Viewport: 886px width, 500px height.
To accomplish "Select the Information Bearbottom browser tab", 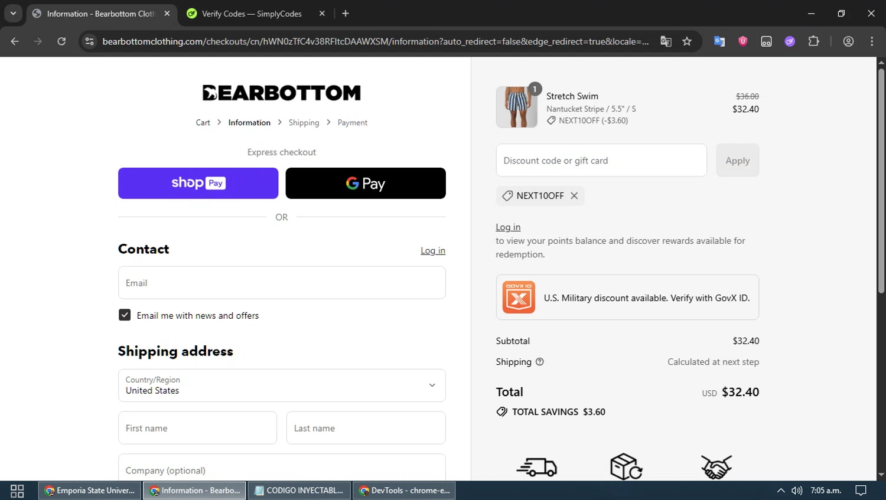I will click(100, 14).
